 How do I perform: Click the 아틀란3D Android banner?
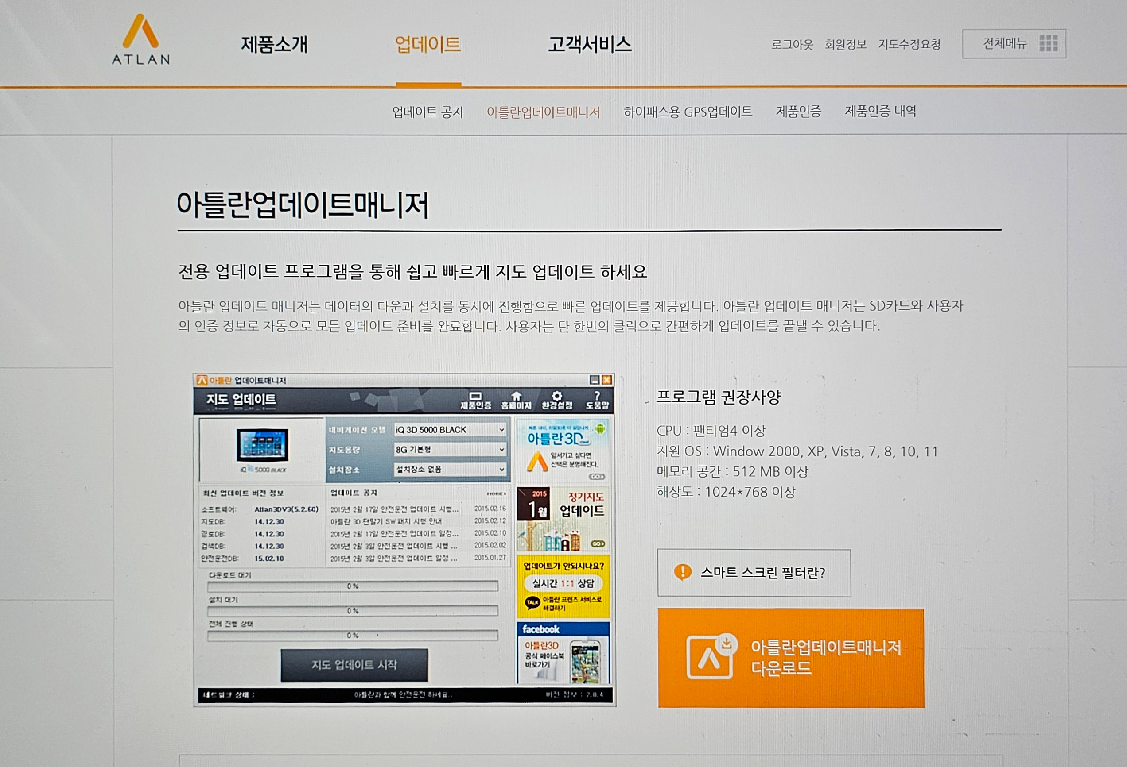click(563, 451)
